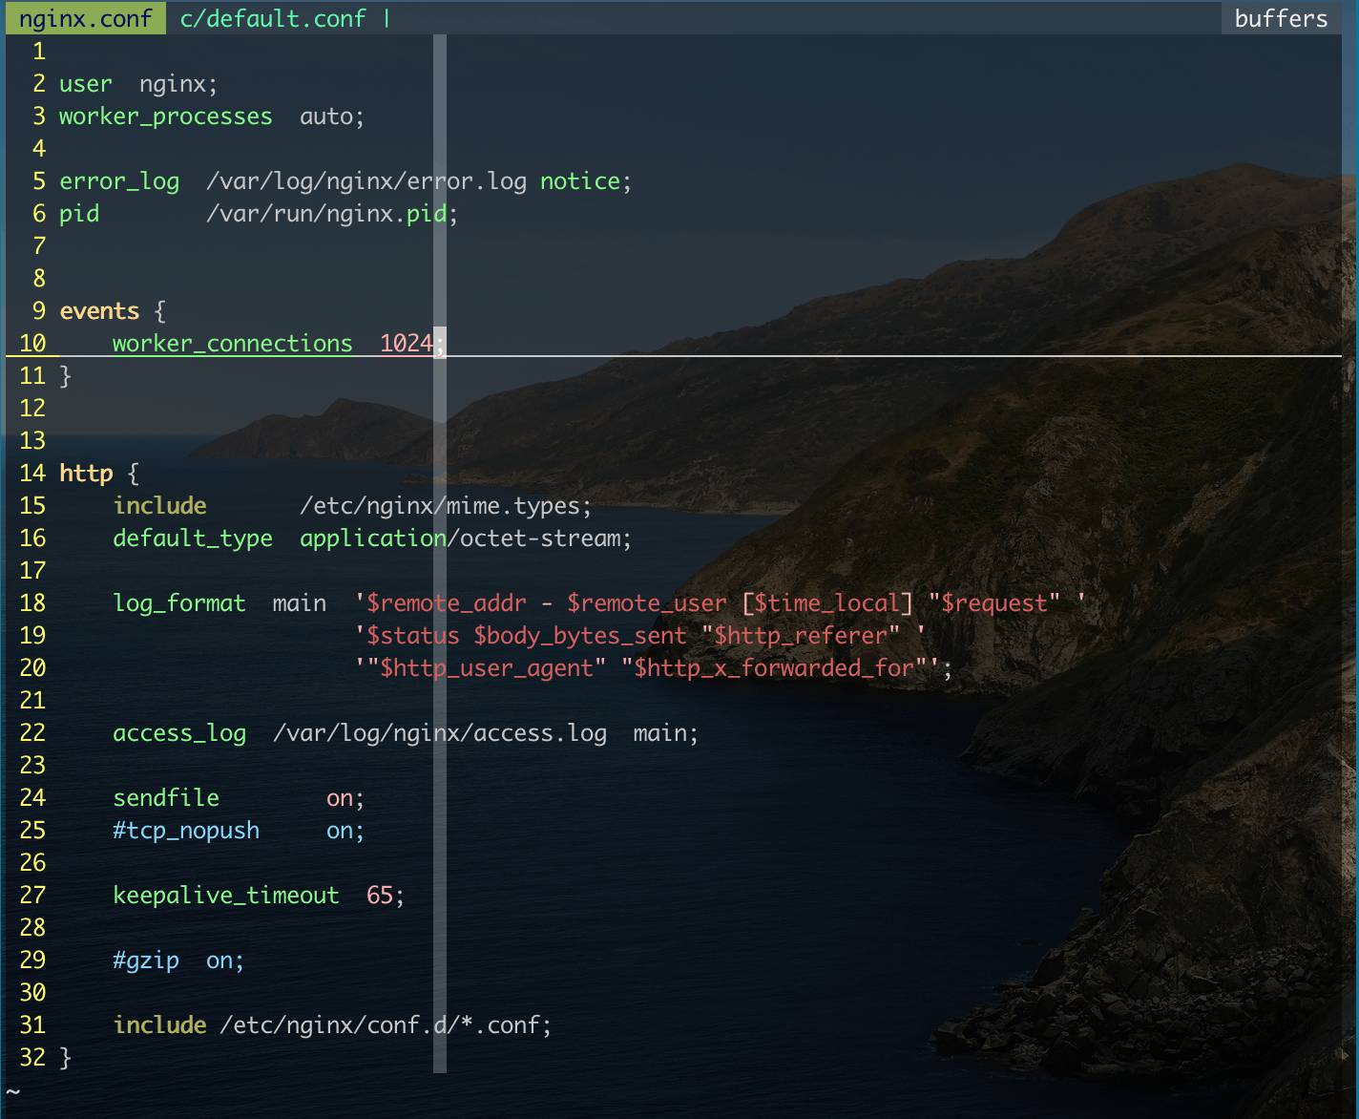
Task: Click line number 26 in the gutter
Action: coord(32,863)
